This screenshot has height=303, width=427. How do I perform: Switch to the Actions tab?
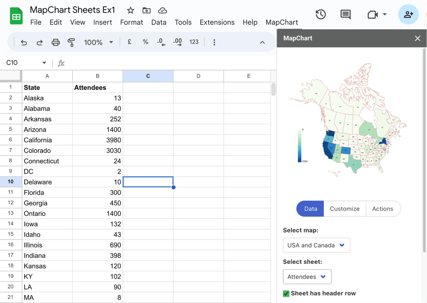(x=383, y=209)
